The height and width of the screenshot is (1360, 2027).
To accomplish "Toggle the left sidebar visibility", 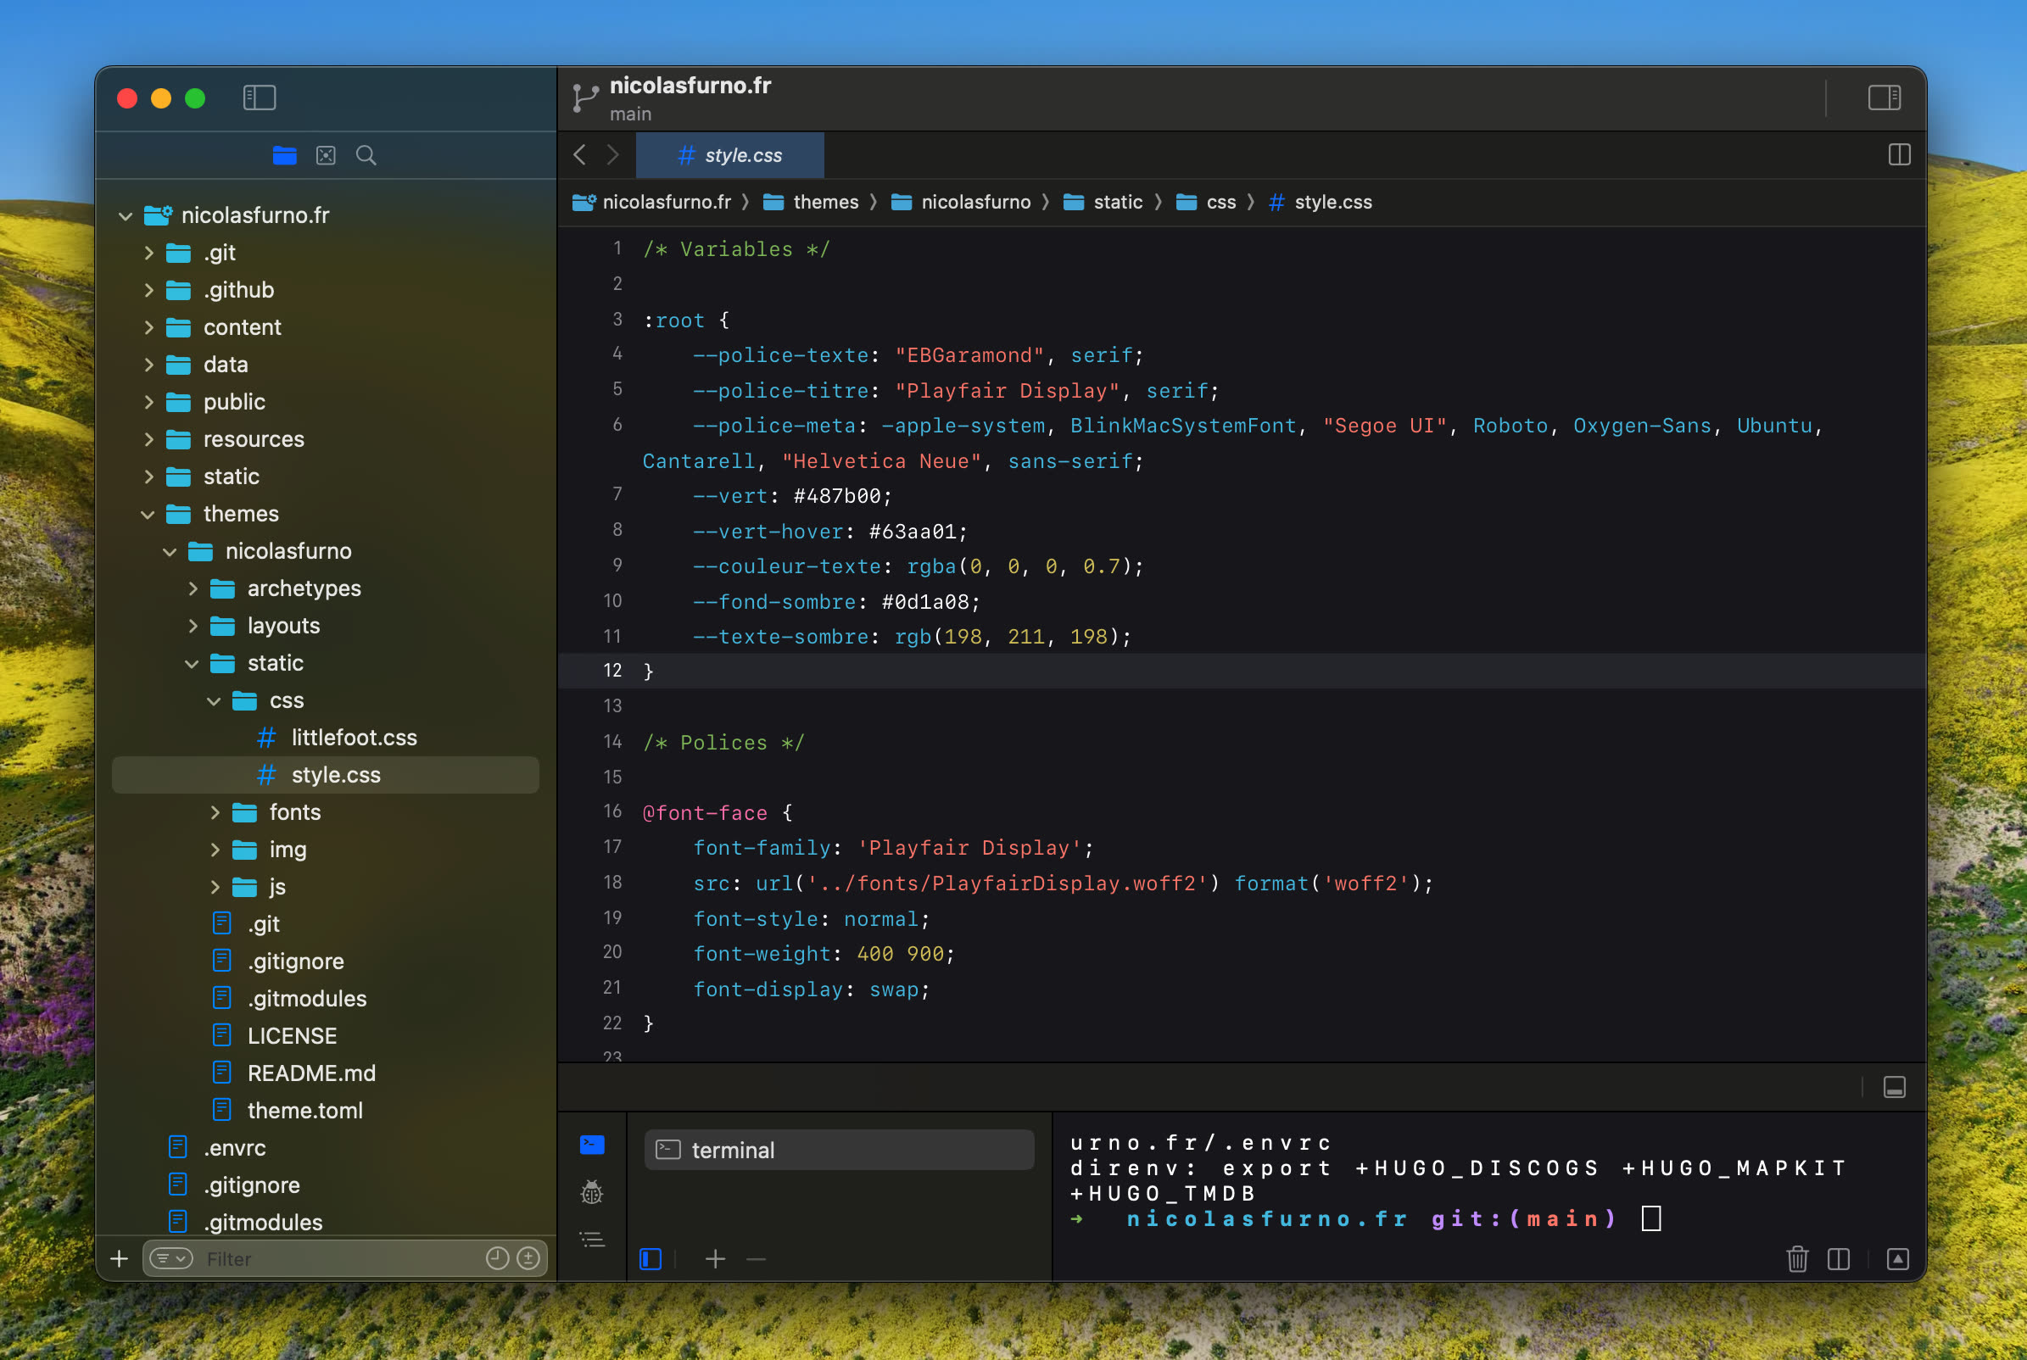I will click(260, 98).
